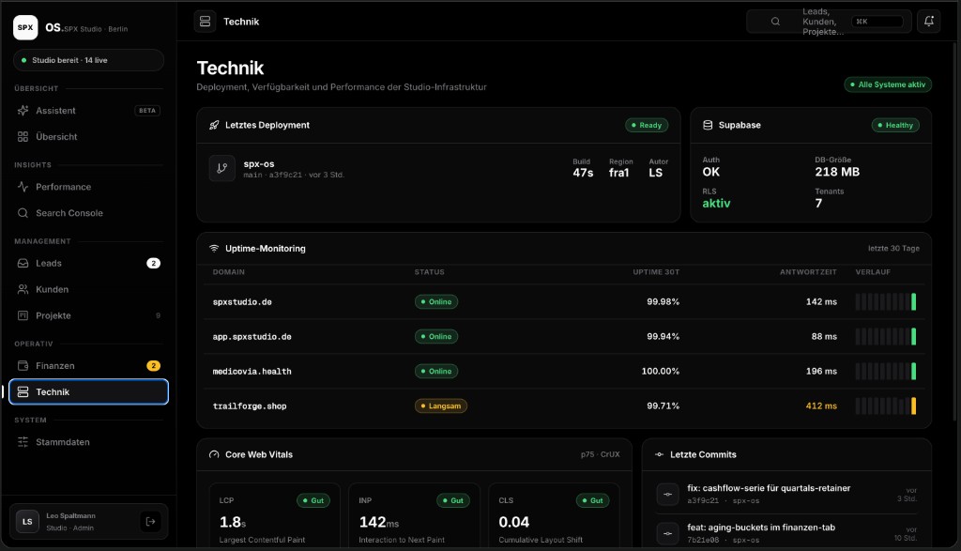Image resolution: width=961 pixels, height=551 pixels.
Task: Click the BETA tag next to Assistent
Action: [147, 111]
